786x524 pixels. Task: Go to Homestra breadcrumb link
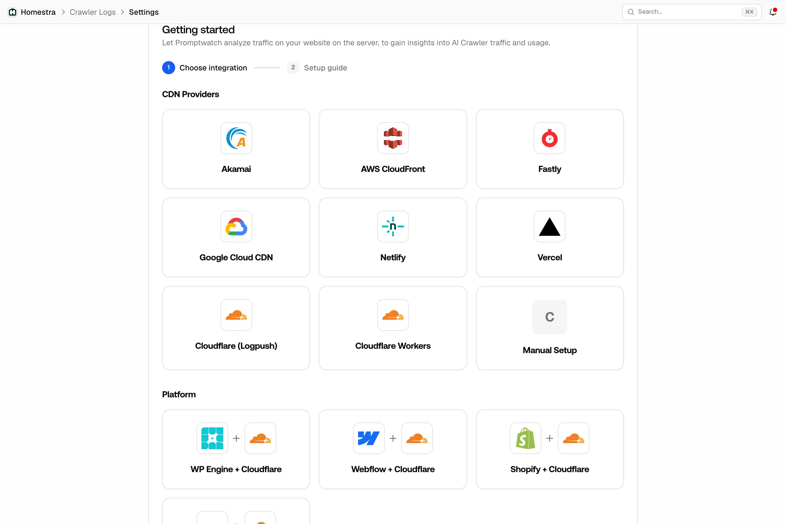[38, 12]
